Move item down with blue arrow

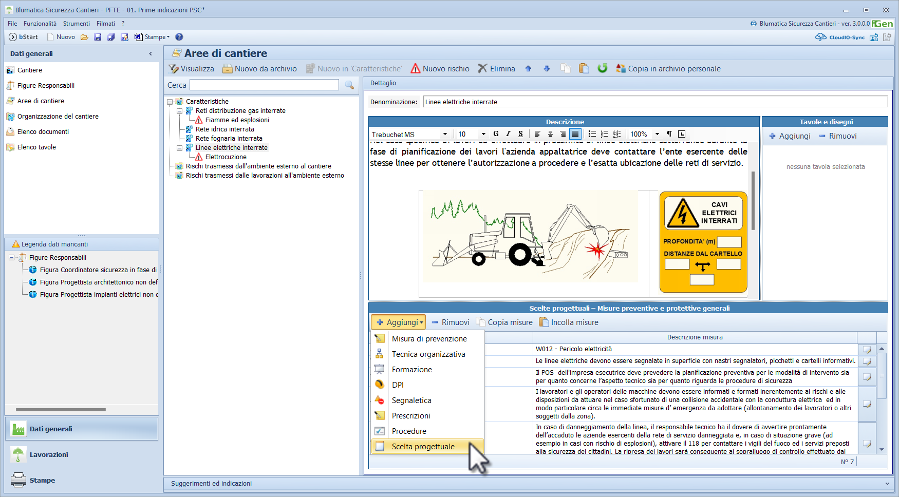pos(547,68)
